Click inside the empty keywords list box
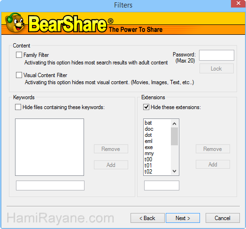 point(49,147)
